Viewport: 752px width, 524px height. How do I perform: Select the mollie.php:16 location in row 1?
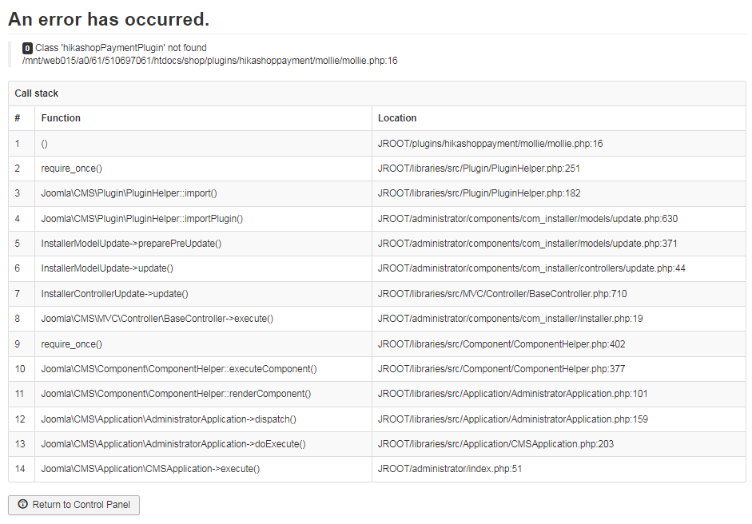490,144
